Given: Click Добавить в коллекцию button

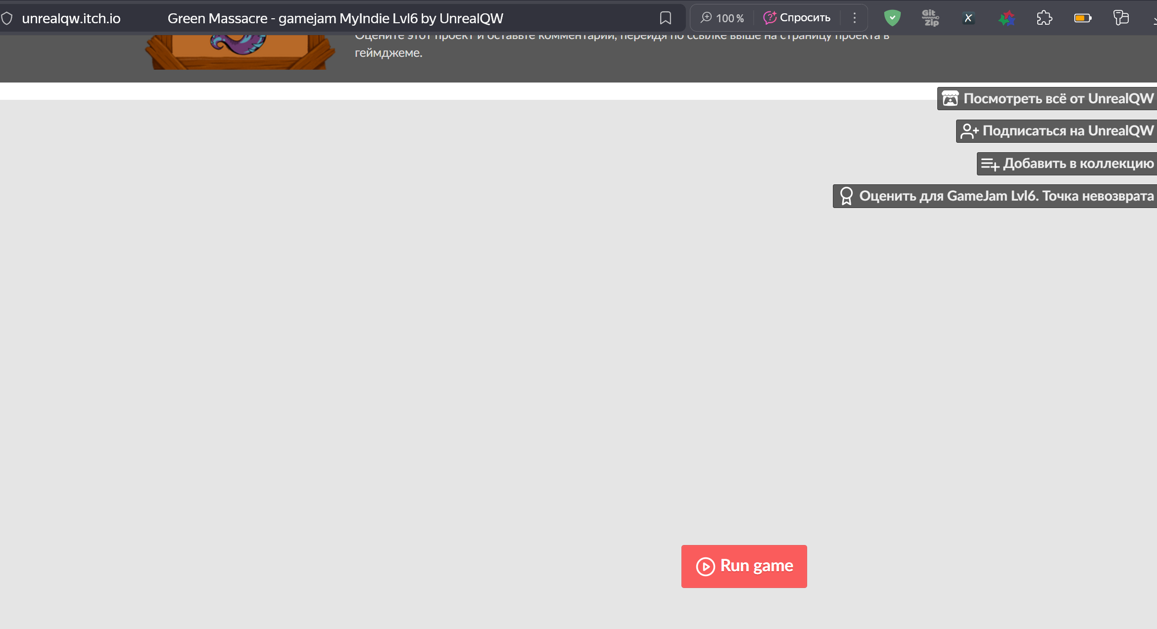Looking at the screenshot, I should point(1067,164).
